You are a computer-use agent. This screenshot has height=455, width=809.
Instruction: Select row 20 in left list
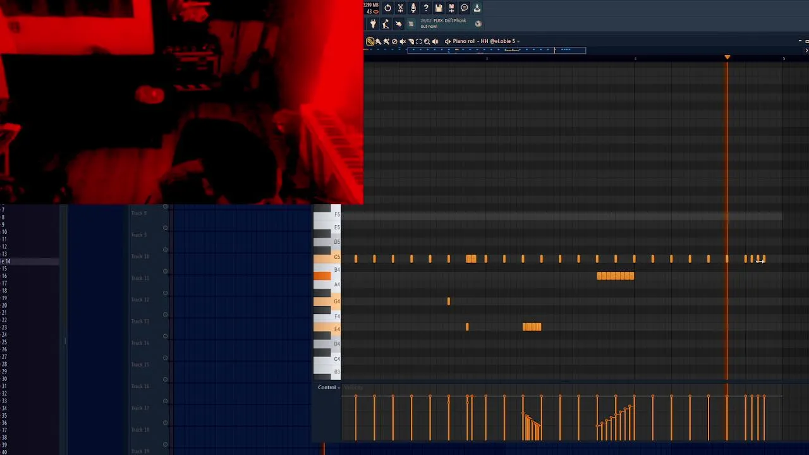pos(30,305)
